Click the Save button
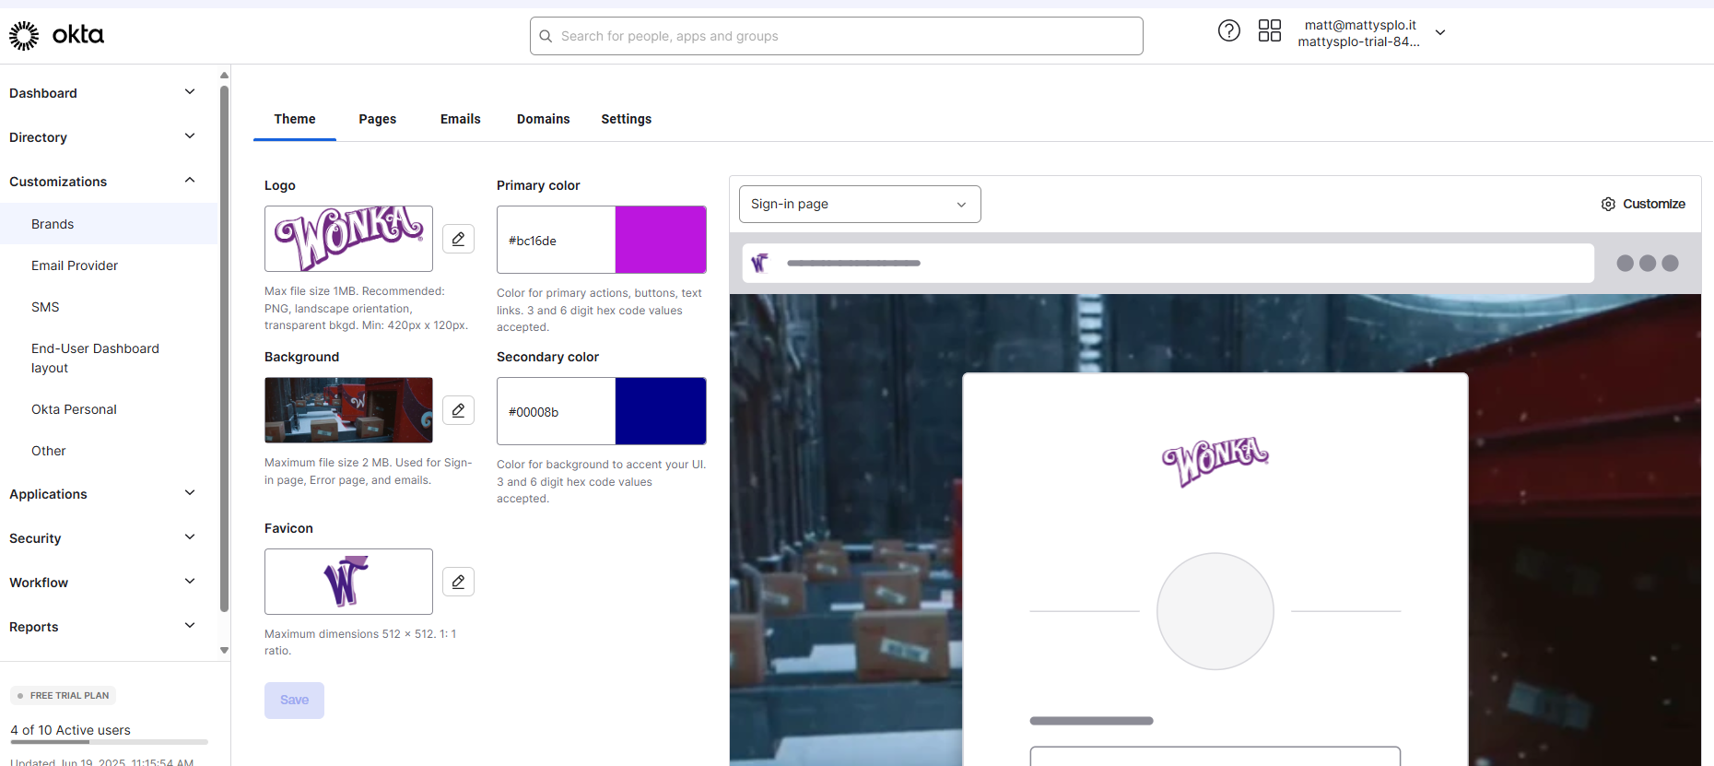Screen dimensions: 1714x766 294,701
